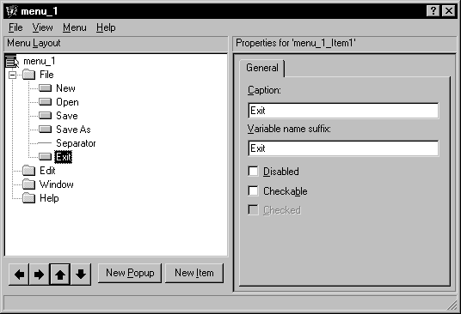Move item up with up arrow button
Viewport: 461px width, 314px height.
click(60, 275)
